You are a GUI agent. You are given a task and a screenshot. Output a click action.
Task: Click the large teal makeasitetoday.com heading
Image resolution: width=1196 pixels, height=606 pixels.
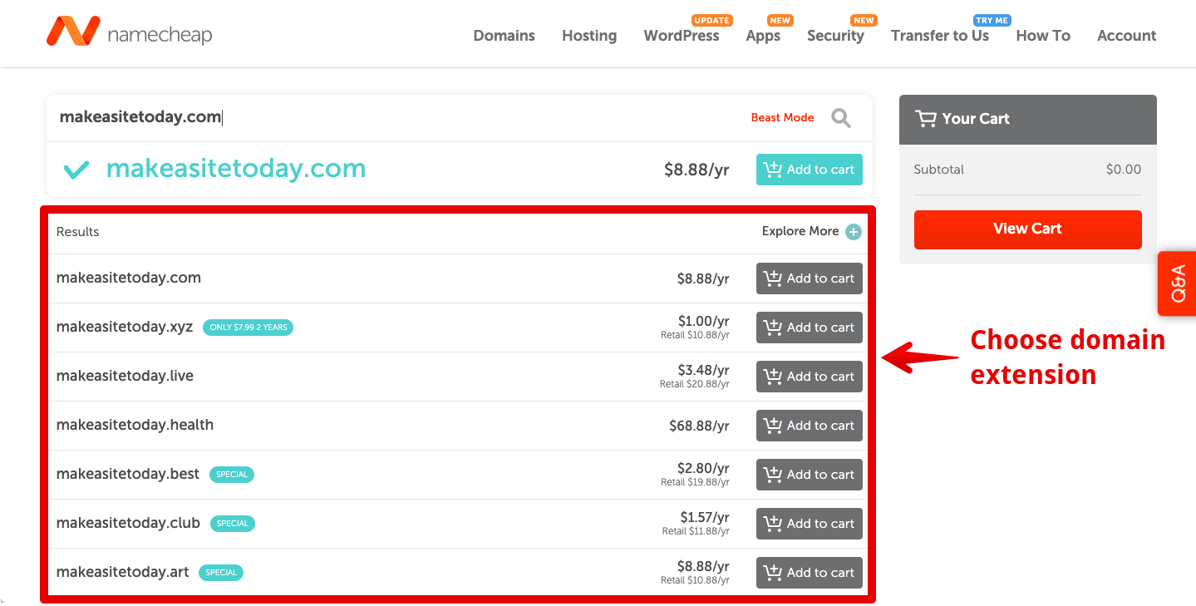pyautogui.click(x=236, y=169)
